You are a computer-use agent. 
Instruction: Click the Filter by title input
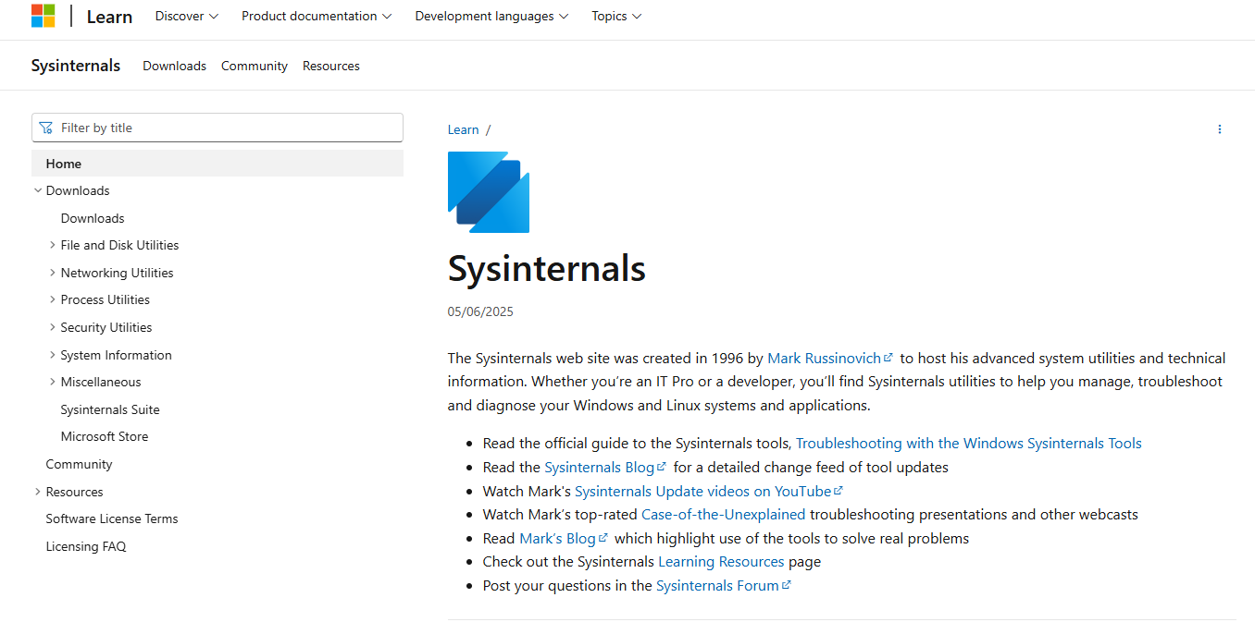tap(217, 128)
